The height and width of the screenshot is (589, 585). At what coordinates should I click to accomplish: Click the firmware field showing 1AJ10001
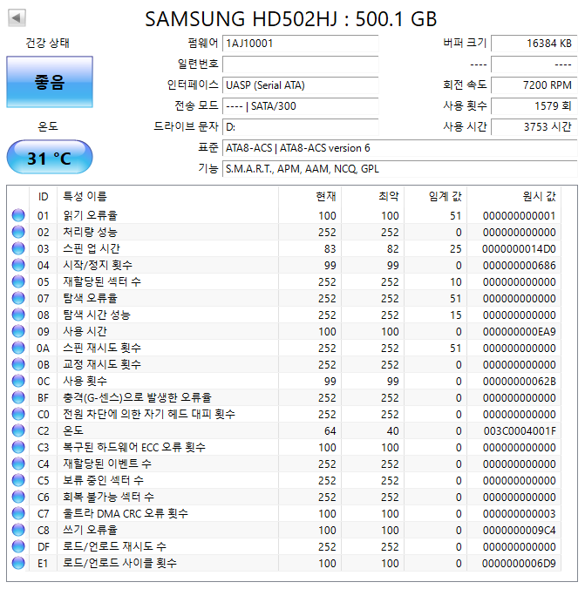coord(300,44)
